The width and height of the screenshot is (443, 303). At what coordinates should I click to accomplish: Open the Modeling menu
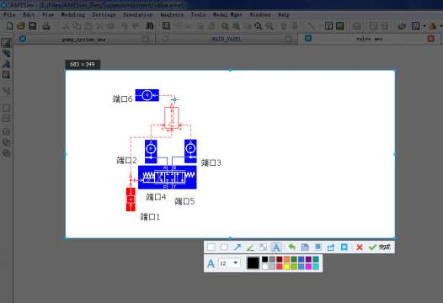pos(73,14)
